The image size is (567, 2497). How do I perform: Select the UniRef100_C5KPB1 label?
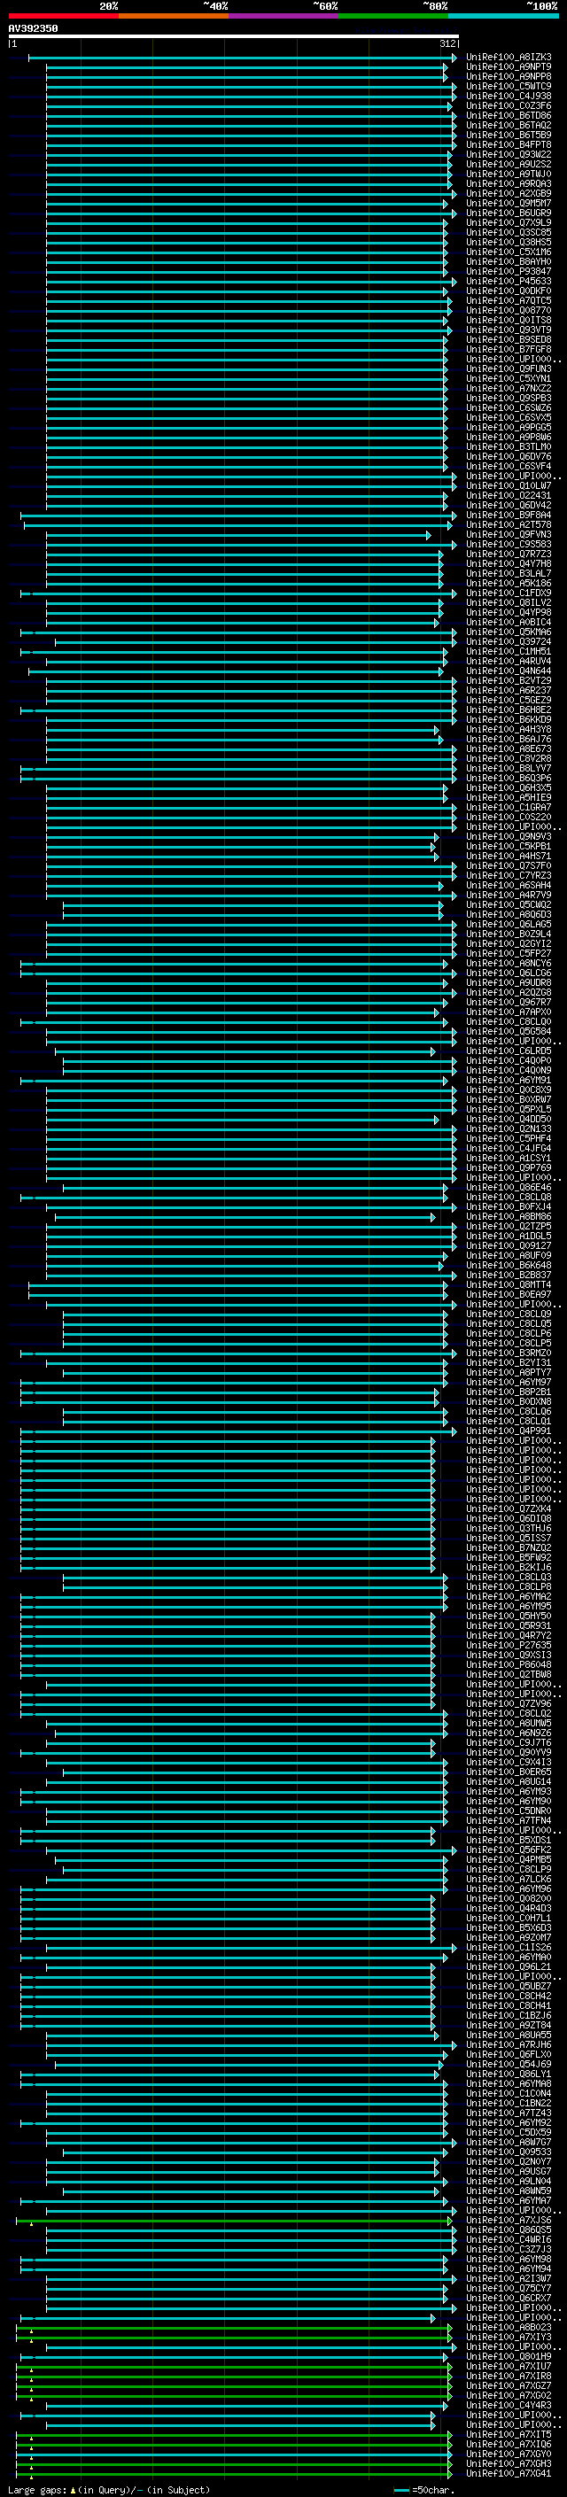pos(509,846)
